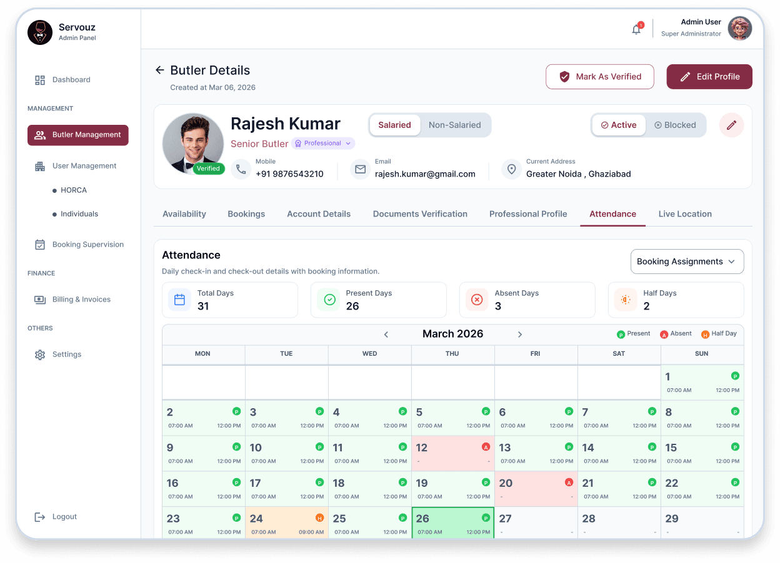
Task: Switch to the Availability tab
Action: click(184, 214)
